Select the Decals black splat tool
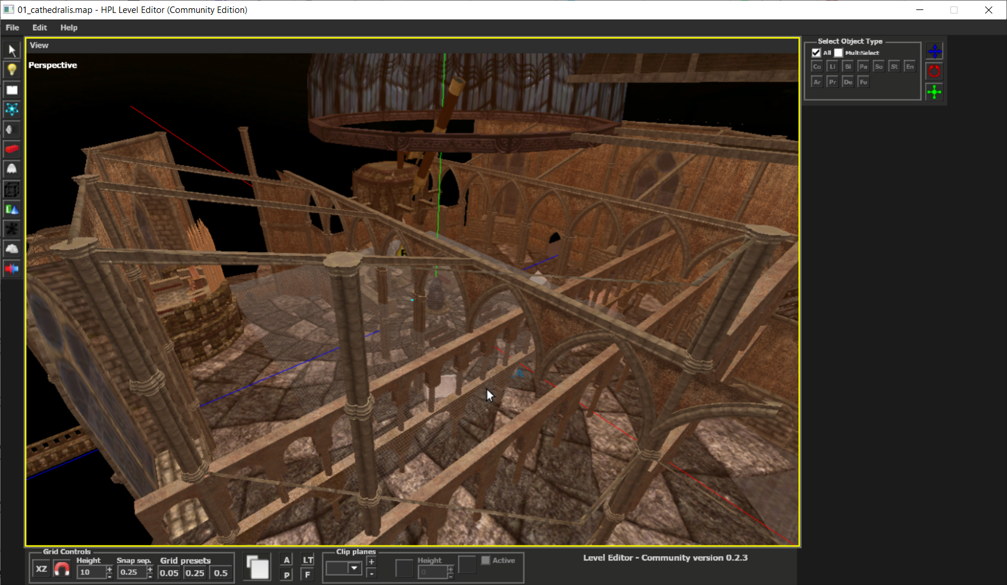 12,229
